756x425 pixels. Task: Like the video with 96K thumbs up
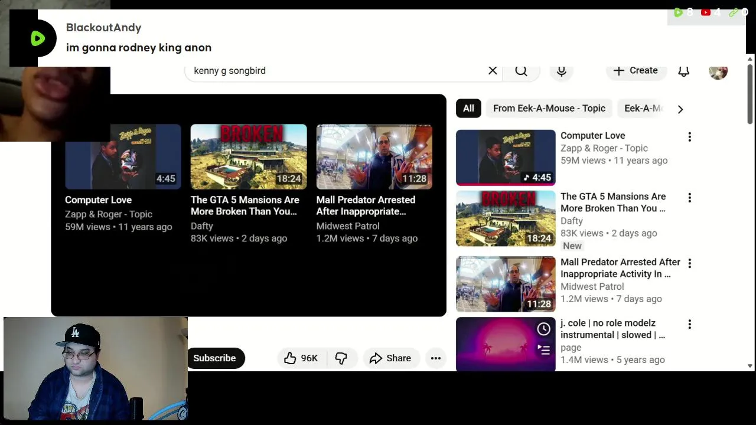(x=301, y=358)
